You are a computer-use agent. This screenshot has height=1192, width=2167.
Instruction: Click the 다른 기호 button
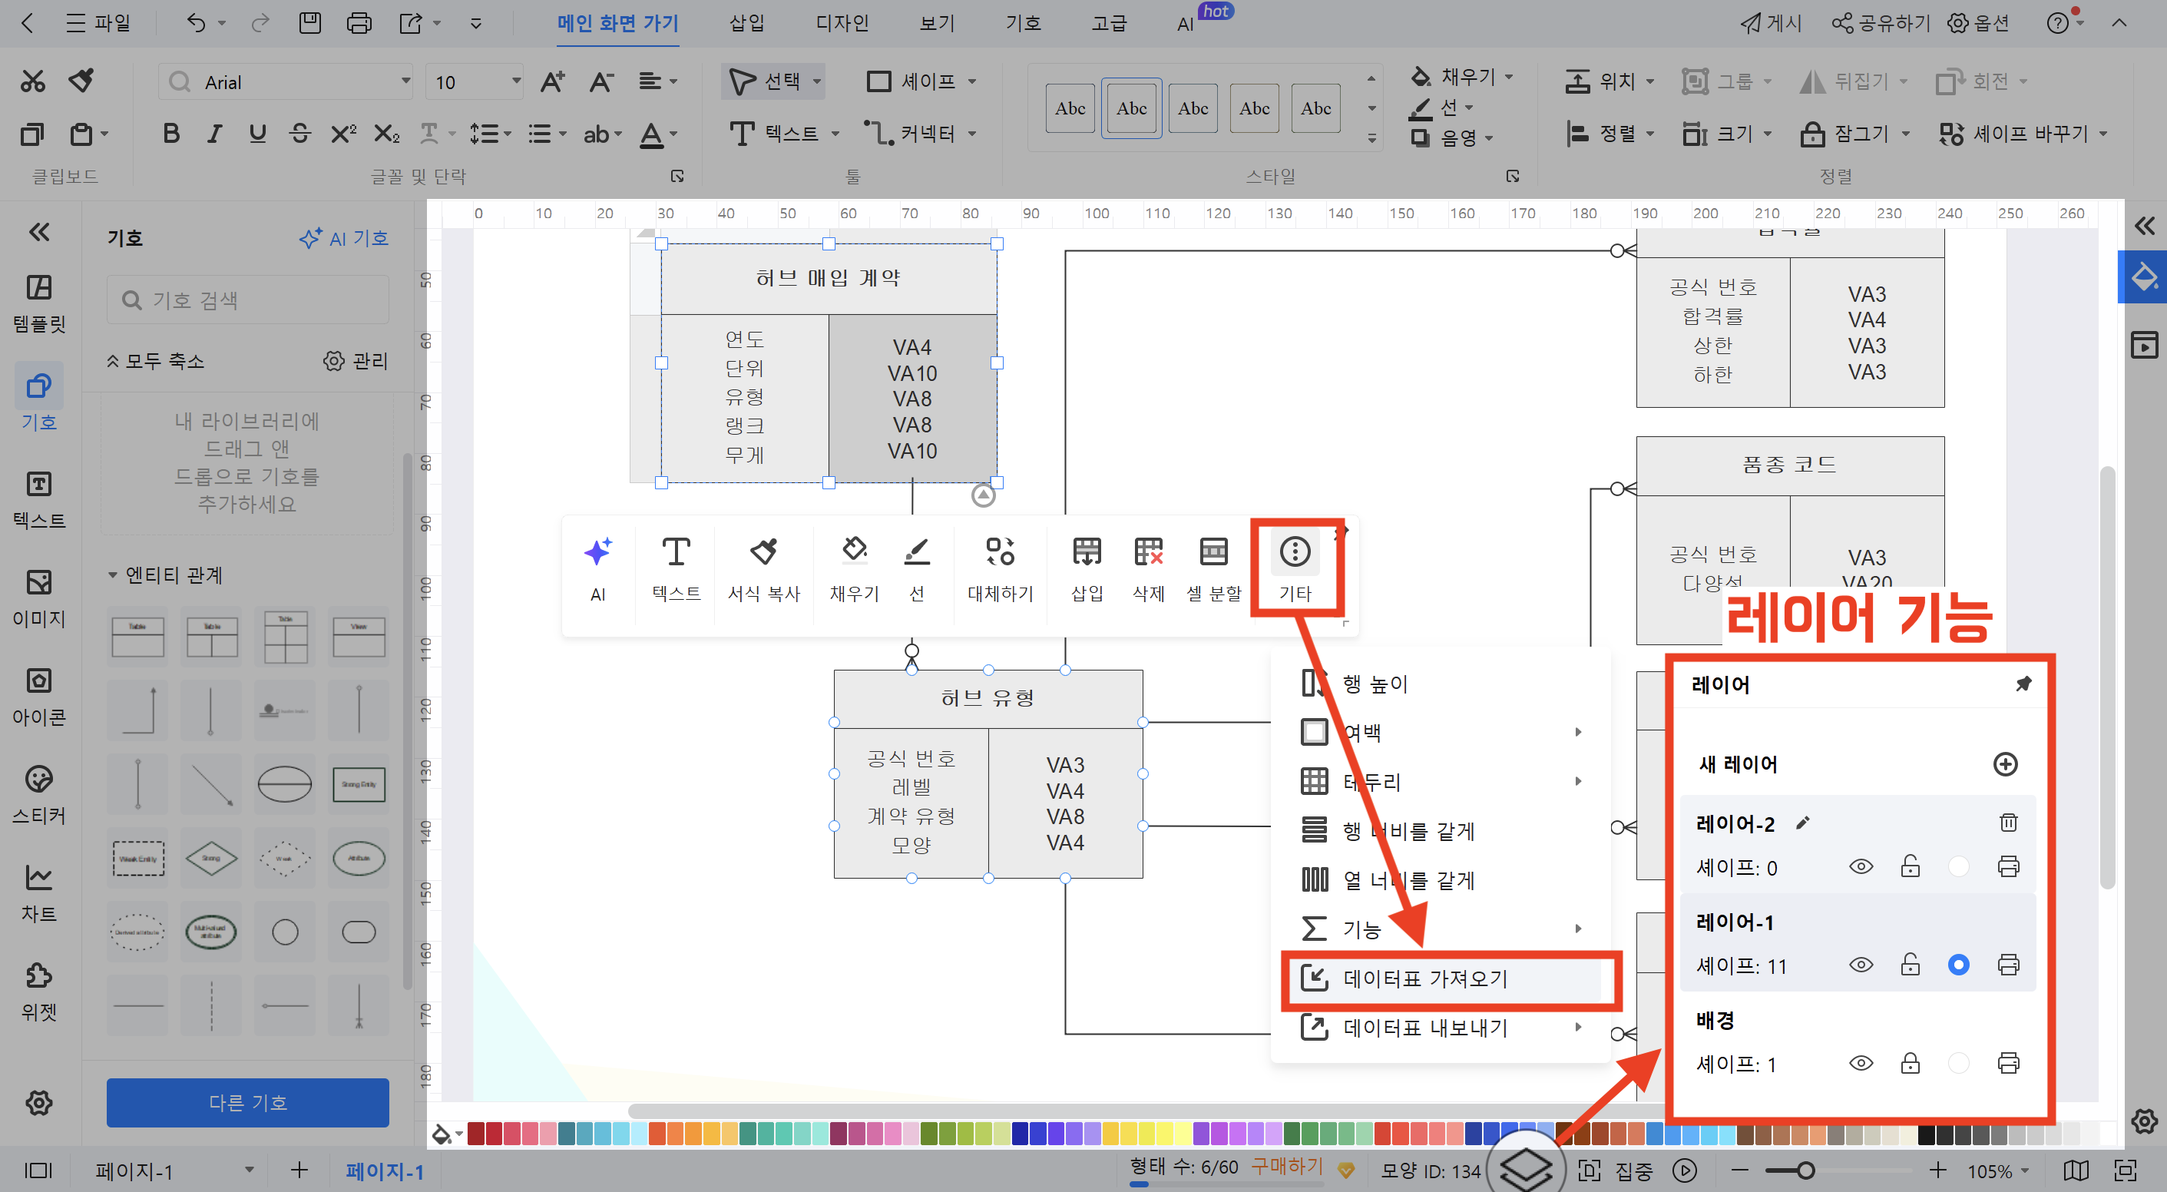pyautogui.click(x=247, y=1103)
